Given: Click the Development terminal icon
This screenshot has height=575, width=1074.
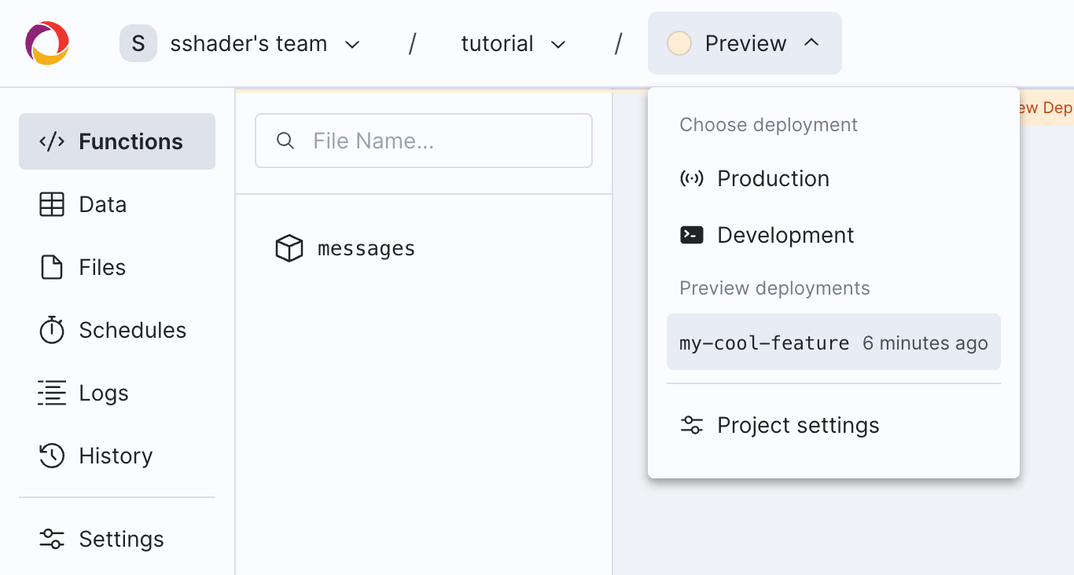Looking at the screenshot, I should 692,235.
